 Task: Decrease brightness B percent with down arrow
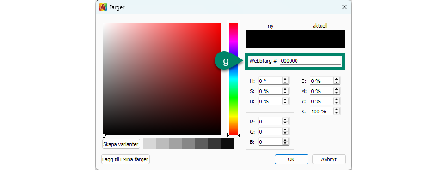285,103
